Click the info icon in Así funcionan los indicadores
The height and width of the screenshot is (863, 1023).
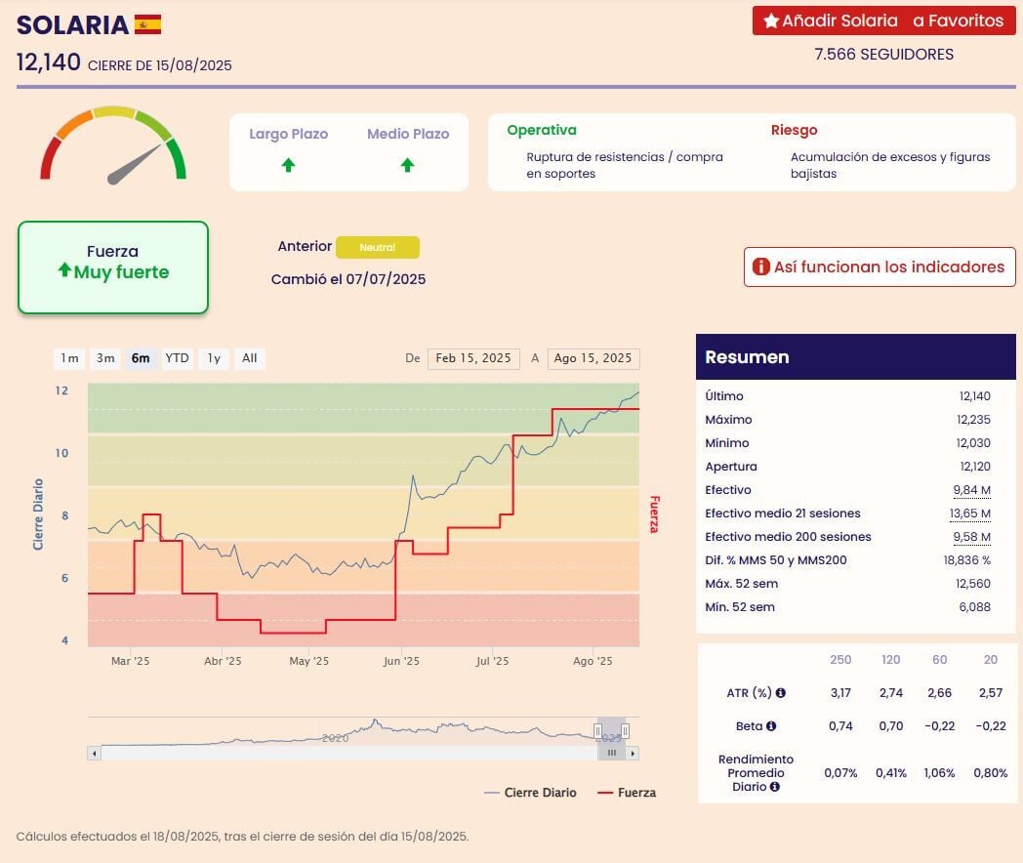[x=760, y=267]
